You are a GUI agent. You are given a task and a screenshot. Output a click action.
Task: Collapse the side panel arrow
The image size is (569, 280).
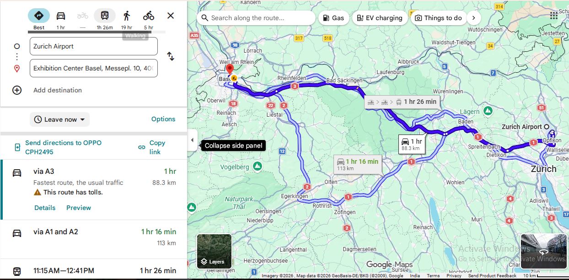click(192, 140)
